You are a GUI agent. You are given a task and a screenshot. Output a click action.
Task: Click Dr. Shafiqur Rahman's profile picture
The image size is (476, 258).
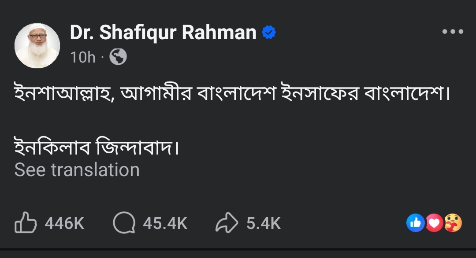(x=37, y=46)
